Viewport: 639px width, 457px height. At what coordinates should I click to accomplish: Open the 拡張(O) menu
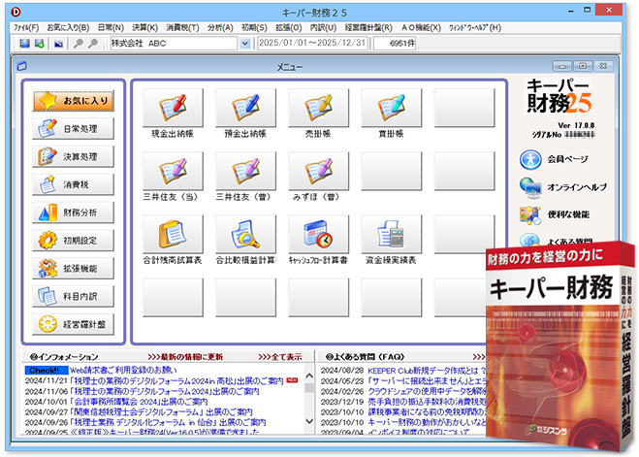[289, 28]
